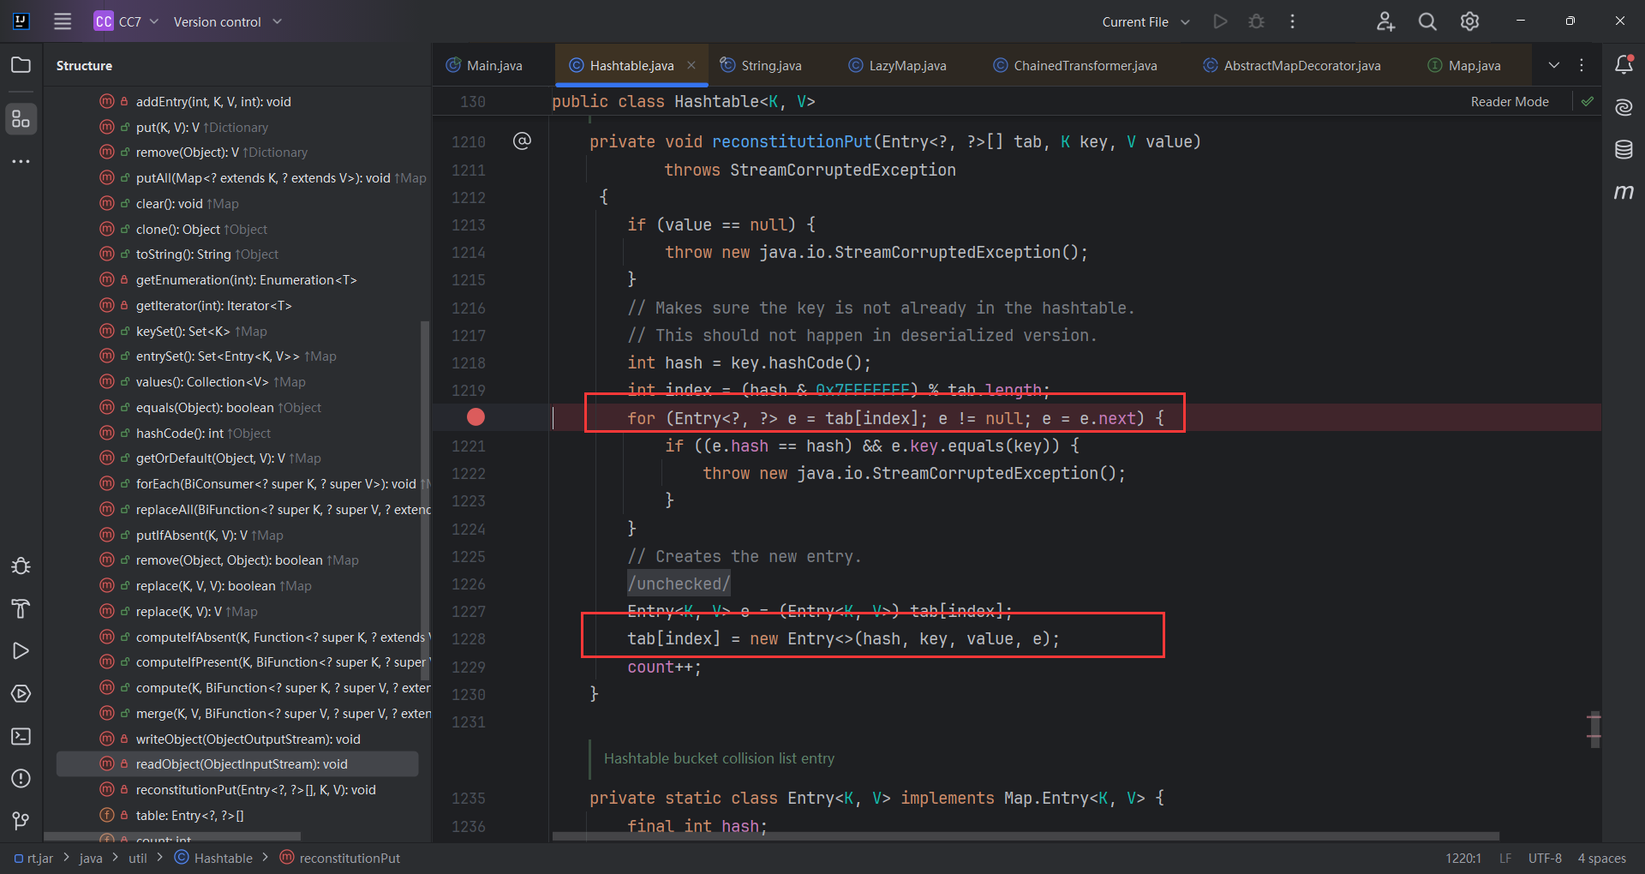Image resolution: width=1645 pixels, height=874 pixels.
Task: Change the 4 spaces indent setting
Action: (1601, 858)
